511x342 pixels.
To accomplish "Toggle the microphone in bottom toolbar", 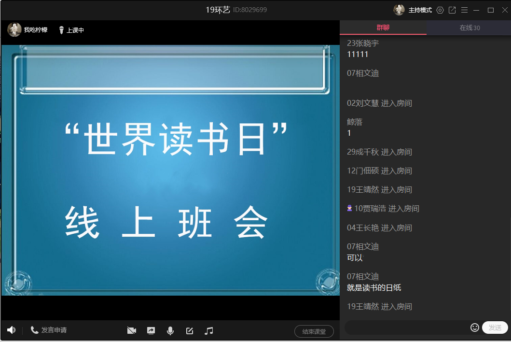I will tap(170, 331).
